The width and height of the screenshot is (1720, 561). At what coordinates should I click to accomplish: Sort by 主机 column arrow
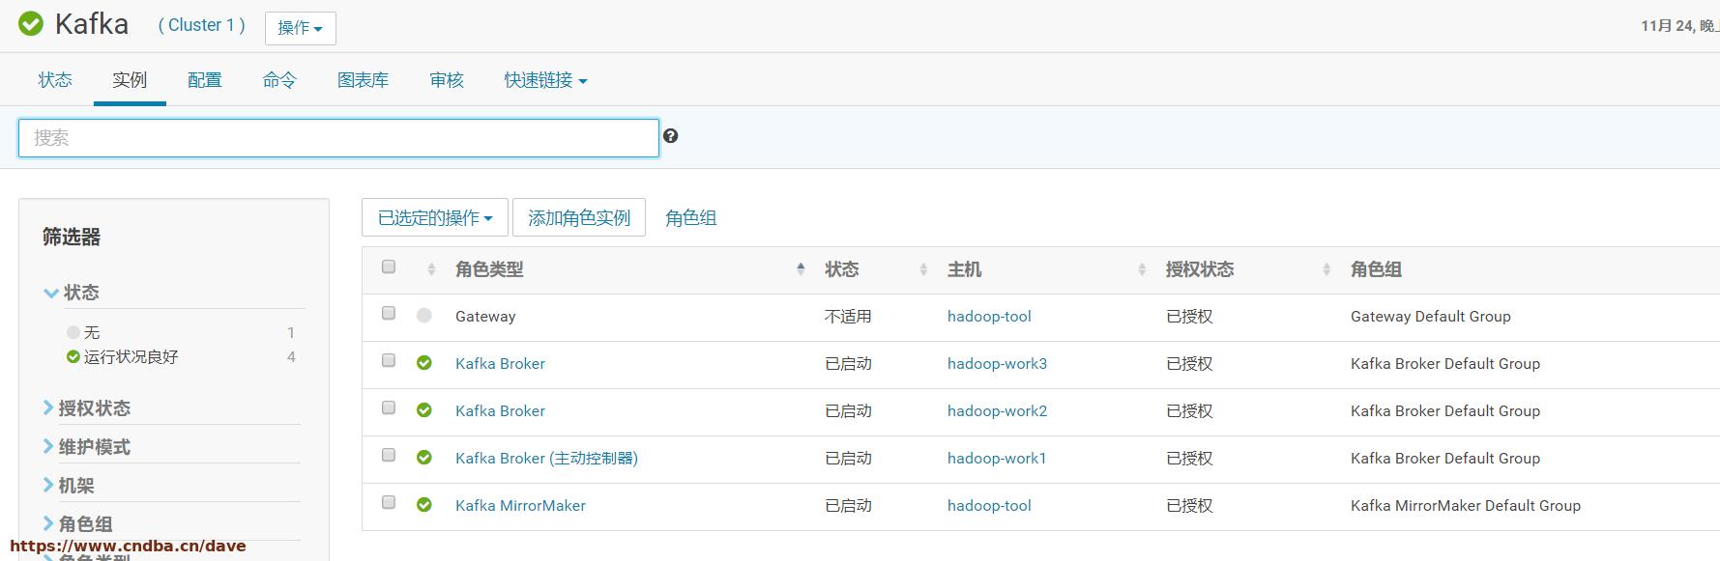pos(1142,270)
